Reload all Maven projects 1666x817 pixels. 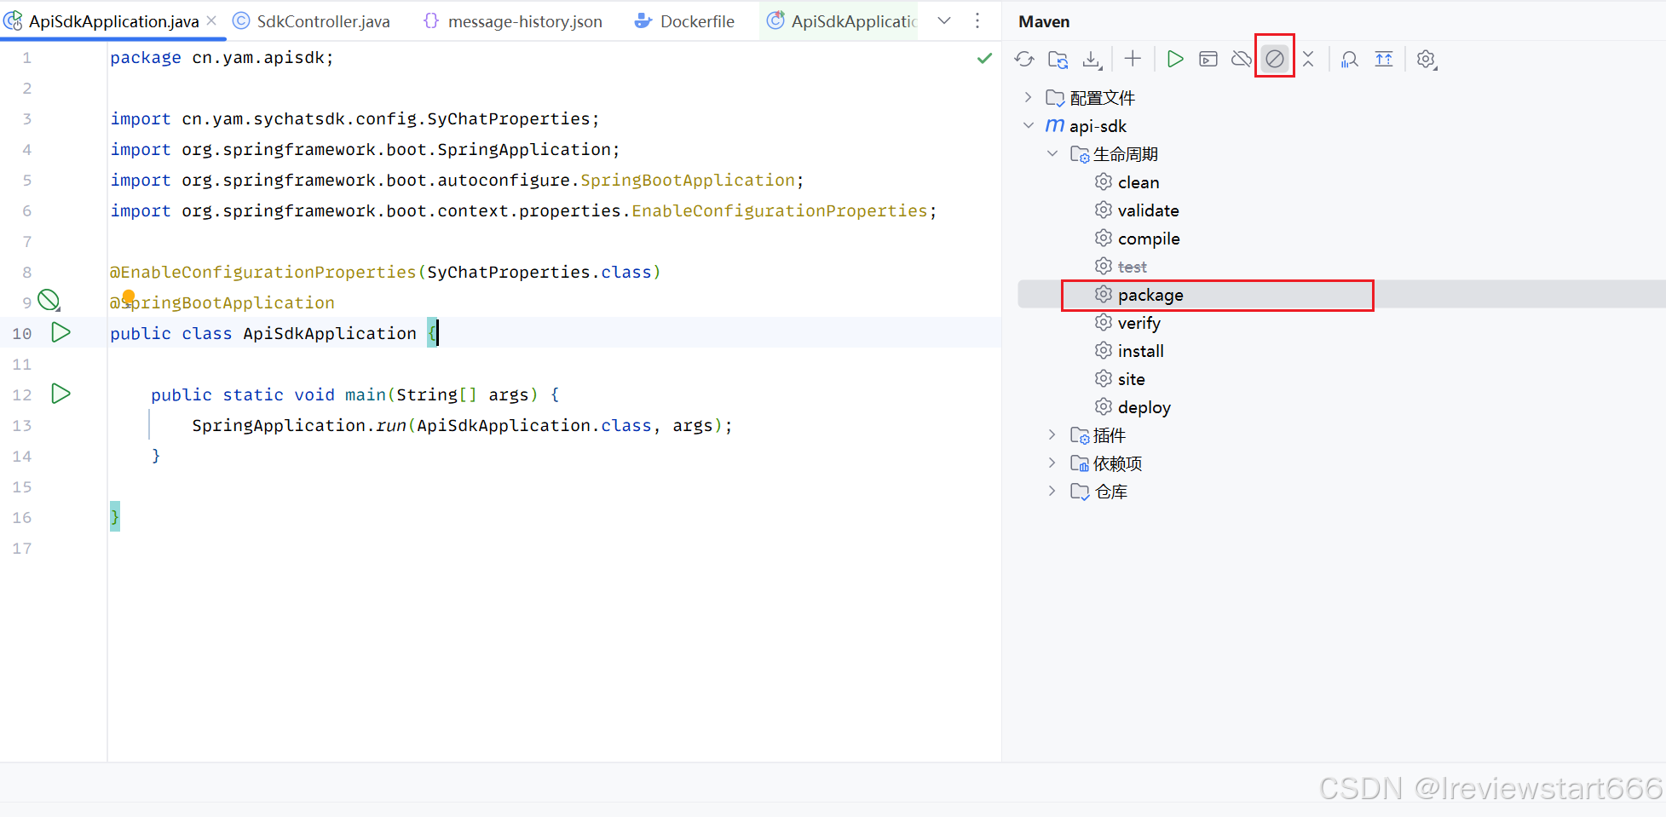(1024, 59)
